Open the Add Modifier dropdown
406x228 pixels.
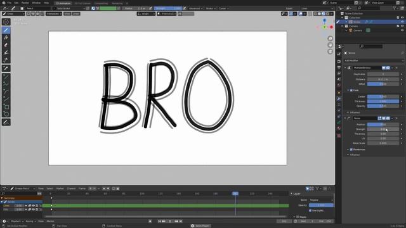coord(374,61)
